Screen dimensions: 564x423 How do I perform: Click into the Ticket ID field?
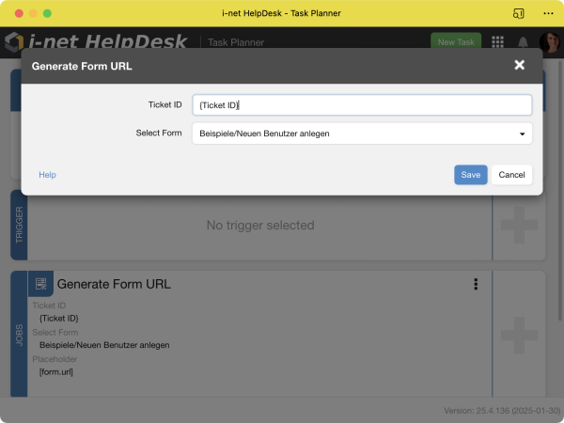362,105
